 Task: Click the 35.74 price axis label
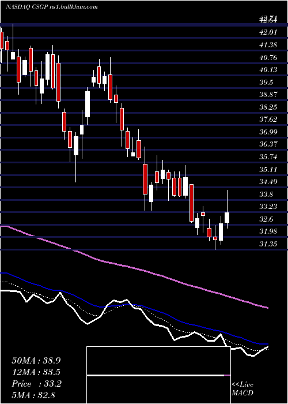[x=268, y=156]
